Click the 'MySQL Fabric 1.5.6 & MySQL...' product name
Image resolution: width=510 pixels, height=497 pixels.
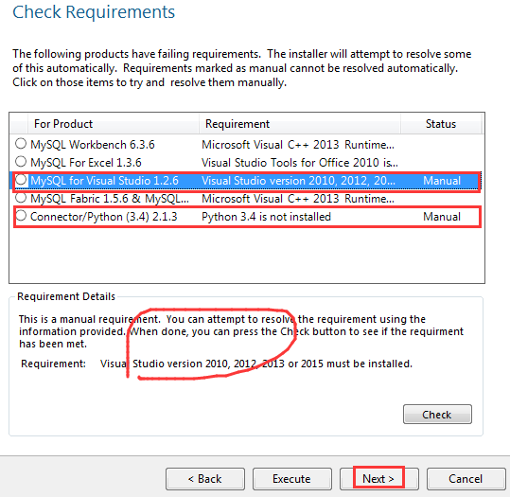pyautogui.click(x=110, y=199)
